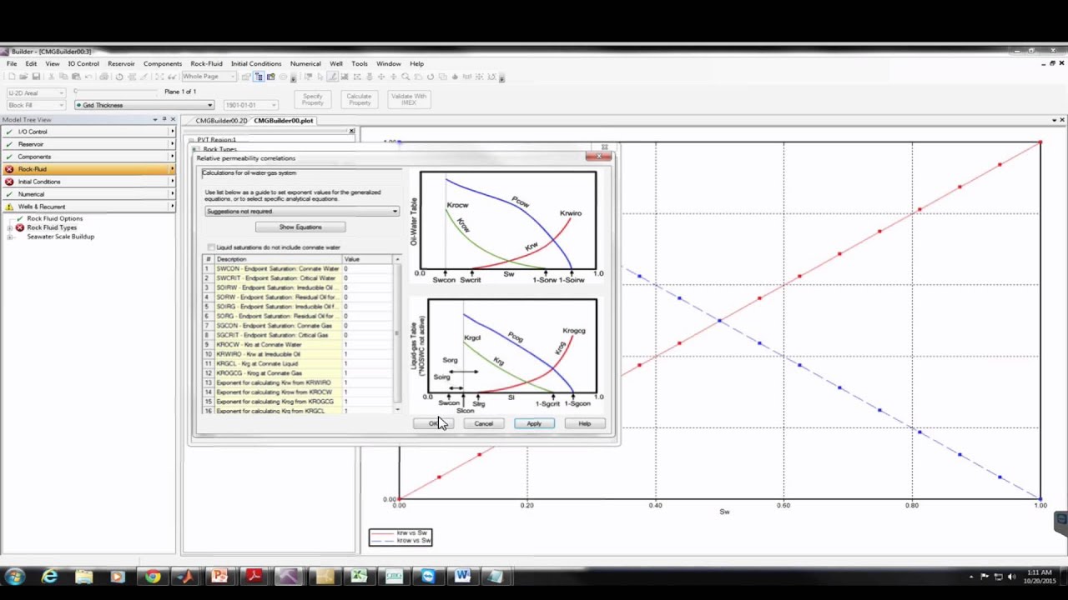Image resolution: width=1068 pixels, height=600 pixels.
Task: Expand the Rock Fluid Types tree node
Action: click(10, 227)
